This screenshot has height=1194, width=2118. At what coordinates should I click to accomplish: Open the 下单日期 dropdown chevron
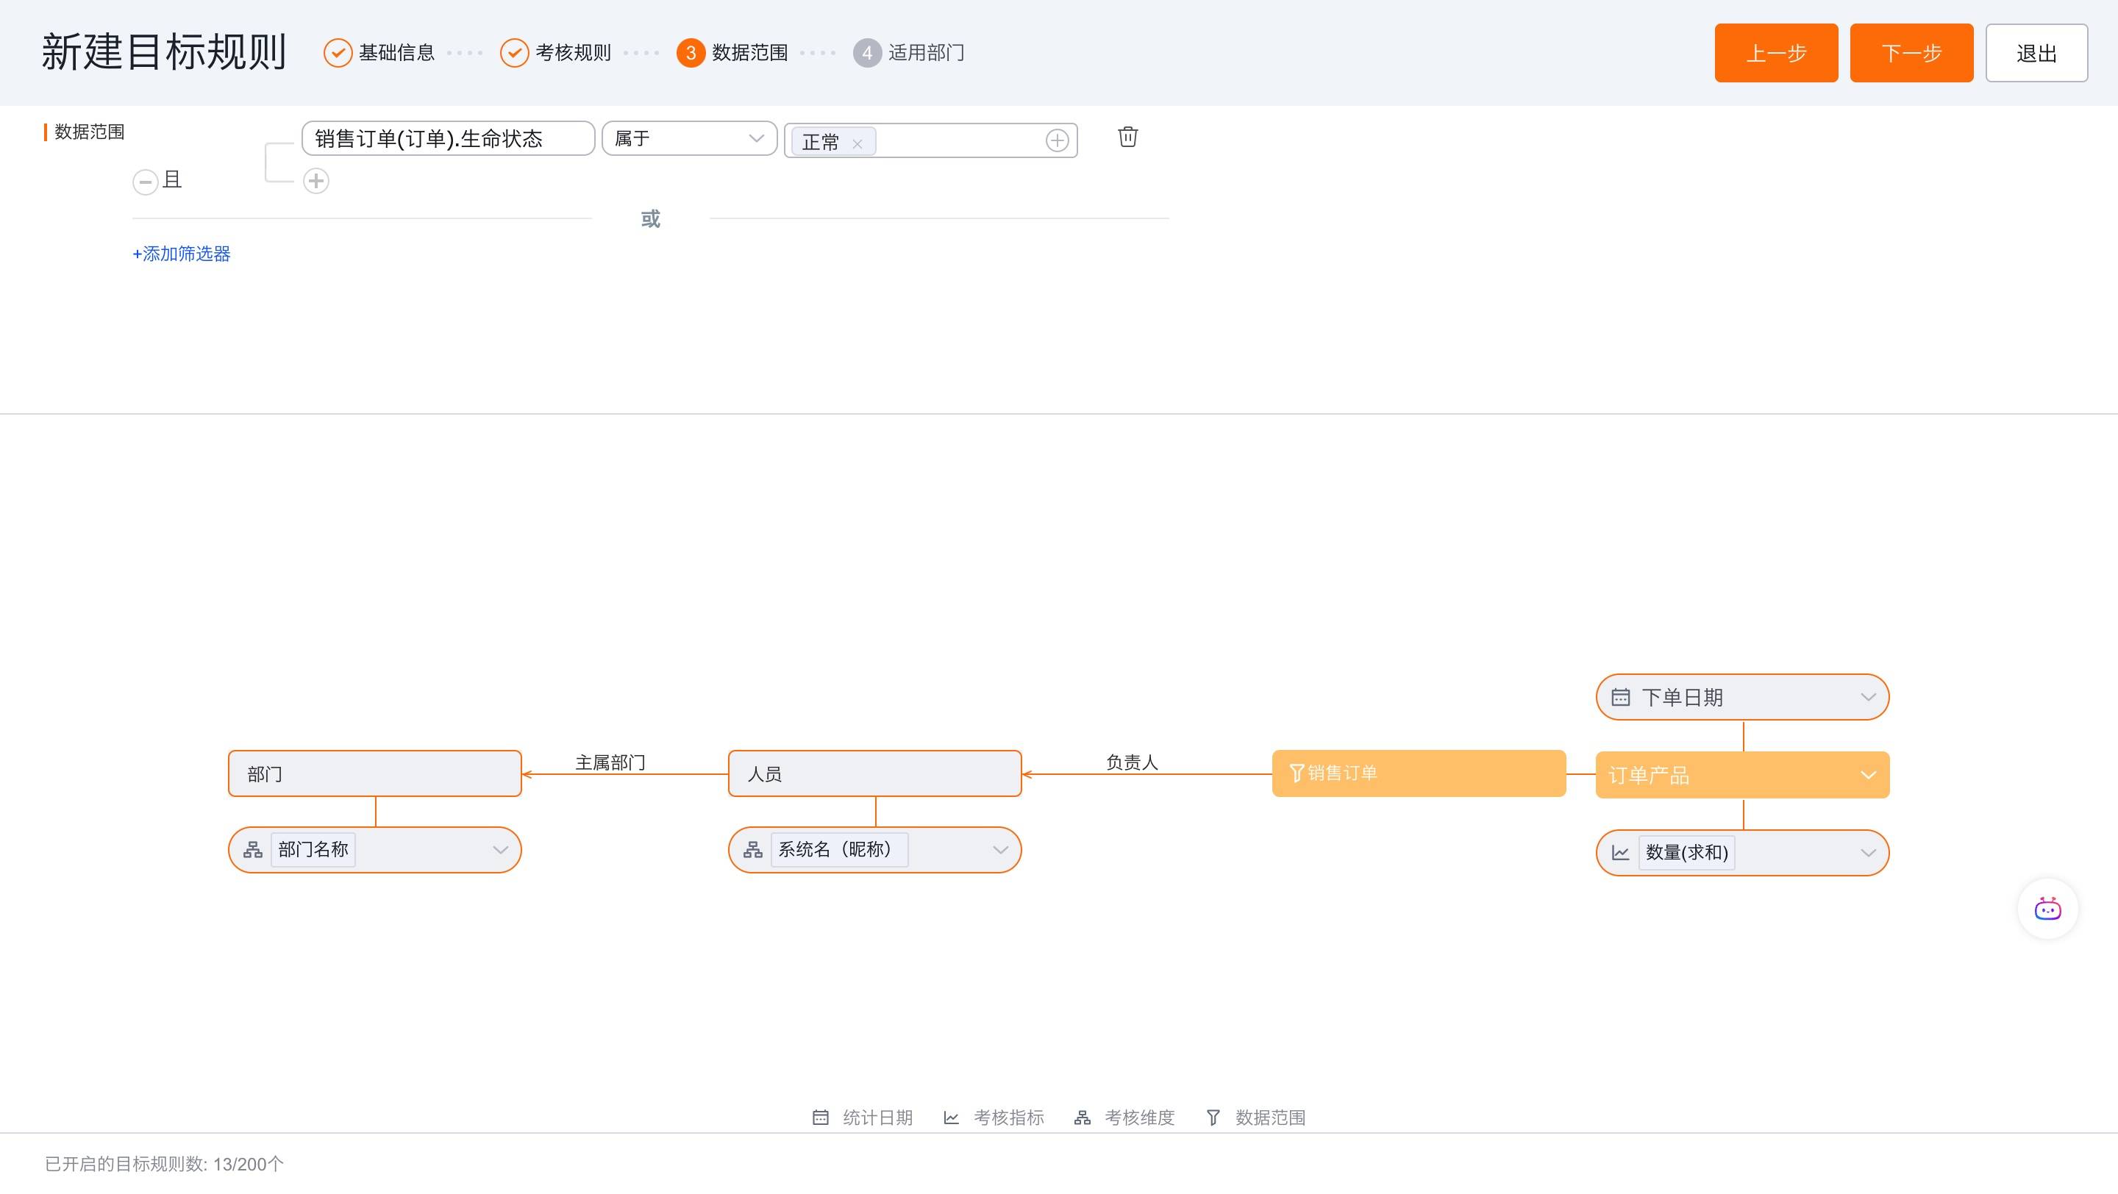(x=1867, y=698)
